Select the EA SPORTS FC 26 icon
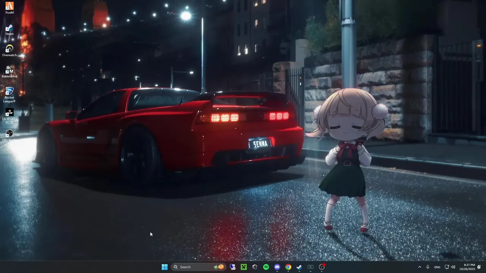486x273 pixels. (9, 116)
